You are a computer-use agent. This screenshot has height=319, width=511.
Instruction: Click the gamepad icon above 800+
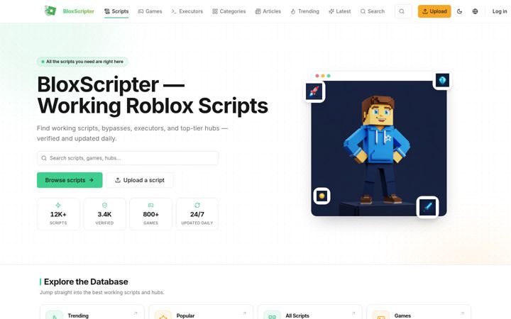click(x=150, y=205)
